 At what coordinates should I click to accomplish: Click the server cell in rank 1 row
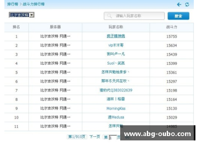[55, 36]
